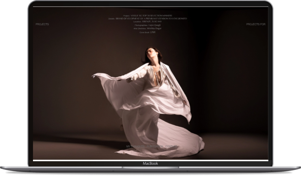Image resolution: width=301 pixels, height=176 pixels.
Task: Click the "Details:" field label
Action: (x=112, y=19)
